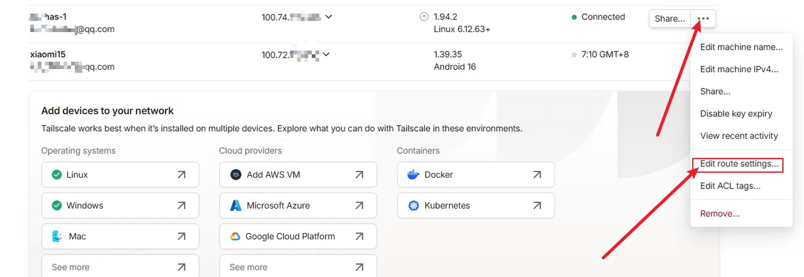Click the Linux 6.12.63+ OS text
Viewport: 804px width, 277px height.
coord(462,29)
